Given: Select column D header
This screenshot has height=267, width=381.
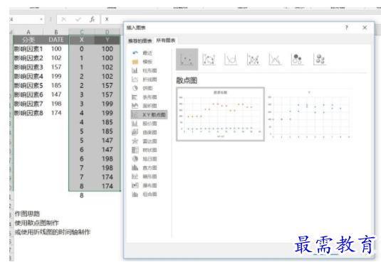Looking at the screenshot, I should [x=107, y=32].
